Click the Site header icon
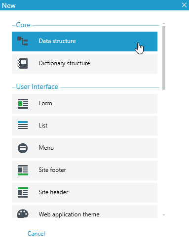Image resolution: width=189 pixels, height=251 pixels. point(23,192)
